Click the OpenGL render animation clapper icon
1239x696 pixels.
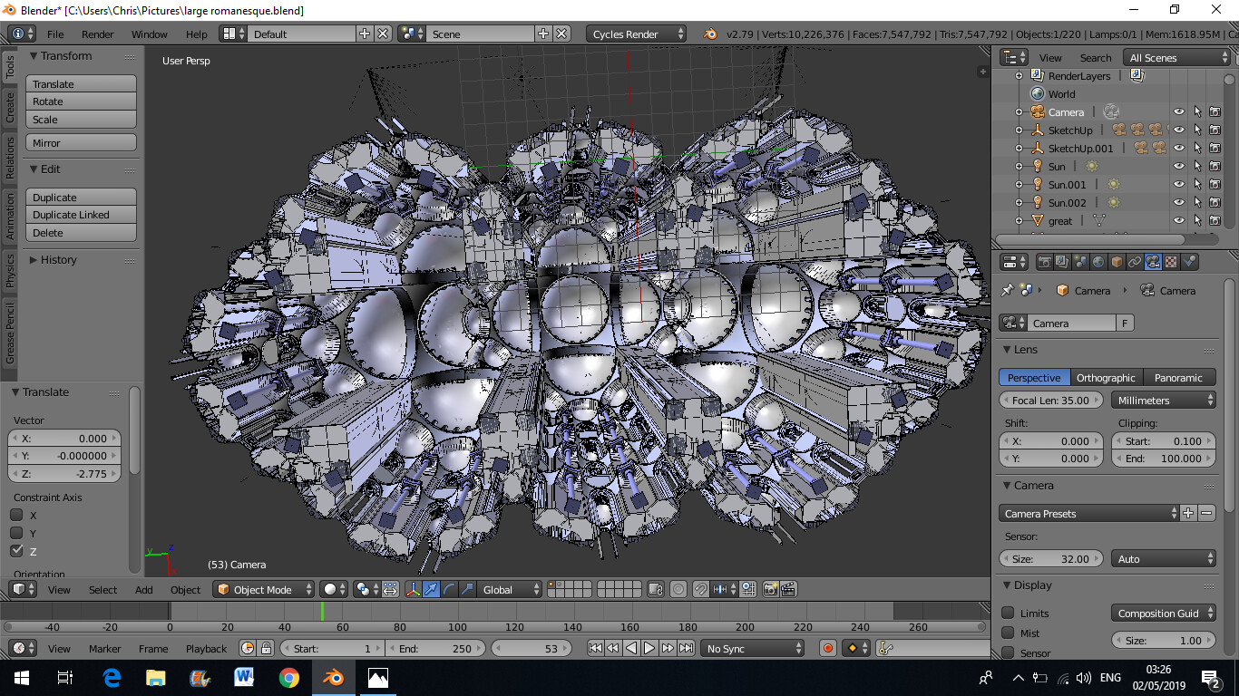pos(788,589)
